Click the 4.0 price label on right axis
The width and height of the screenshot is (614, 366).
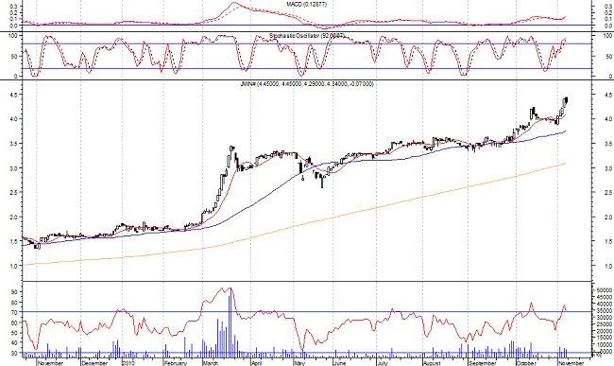608,119
